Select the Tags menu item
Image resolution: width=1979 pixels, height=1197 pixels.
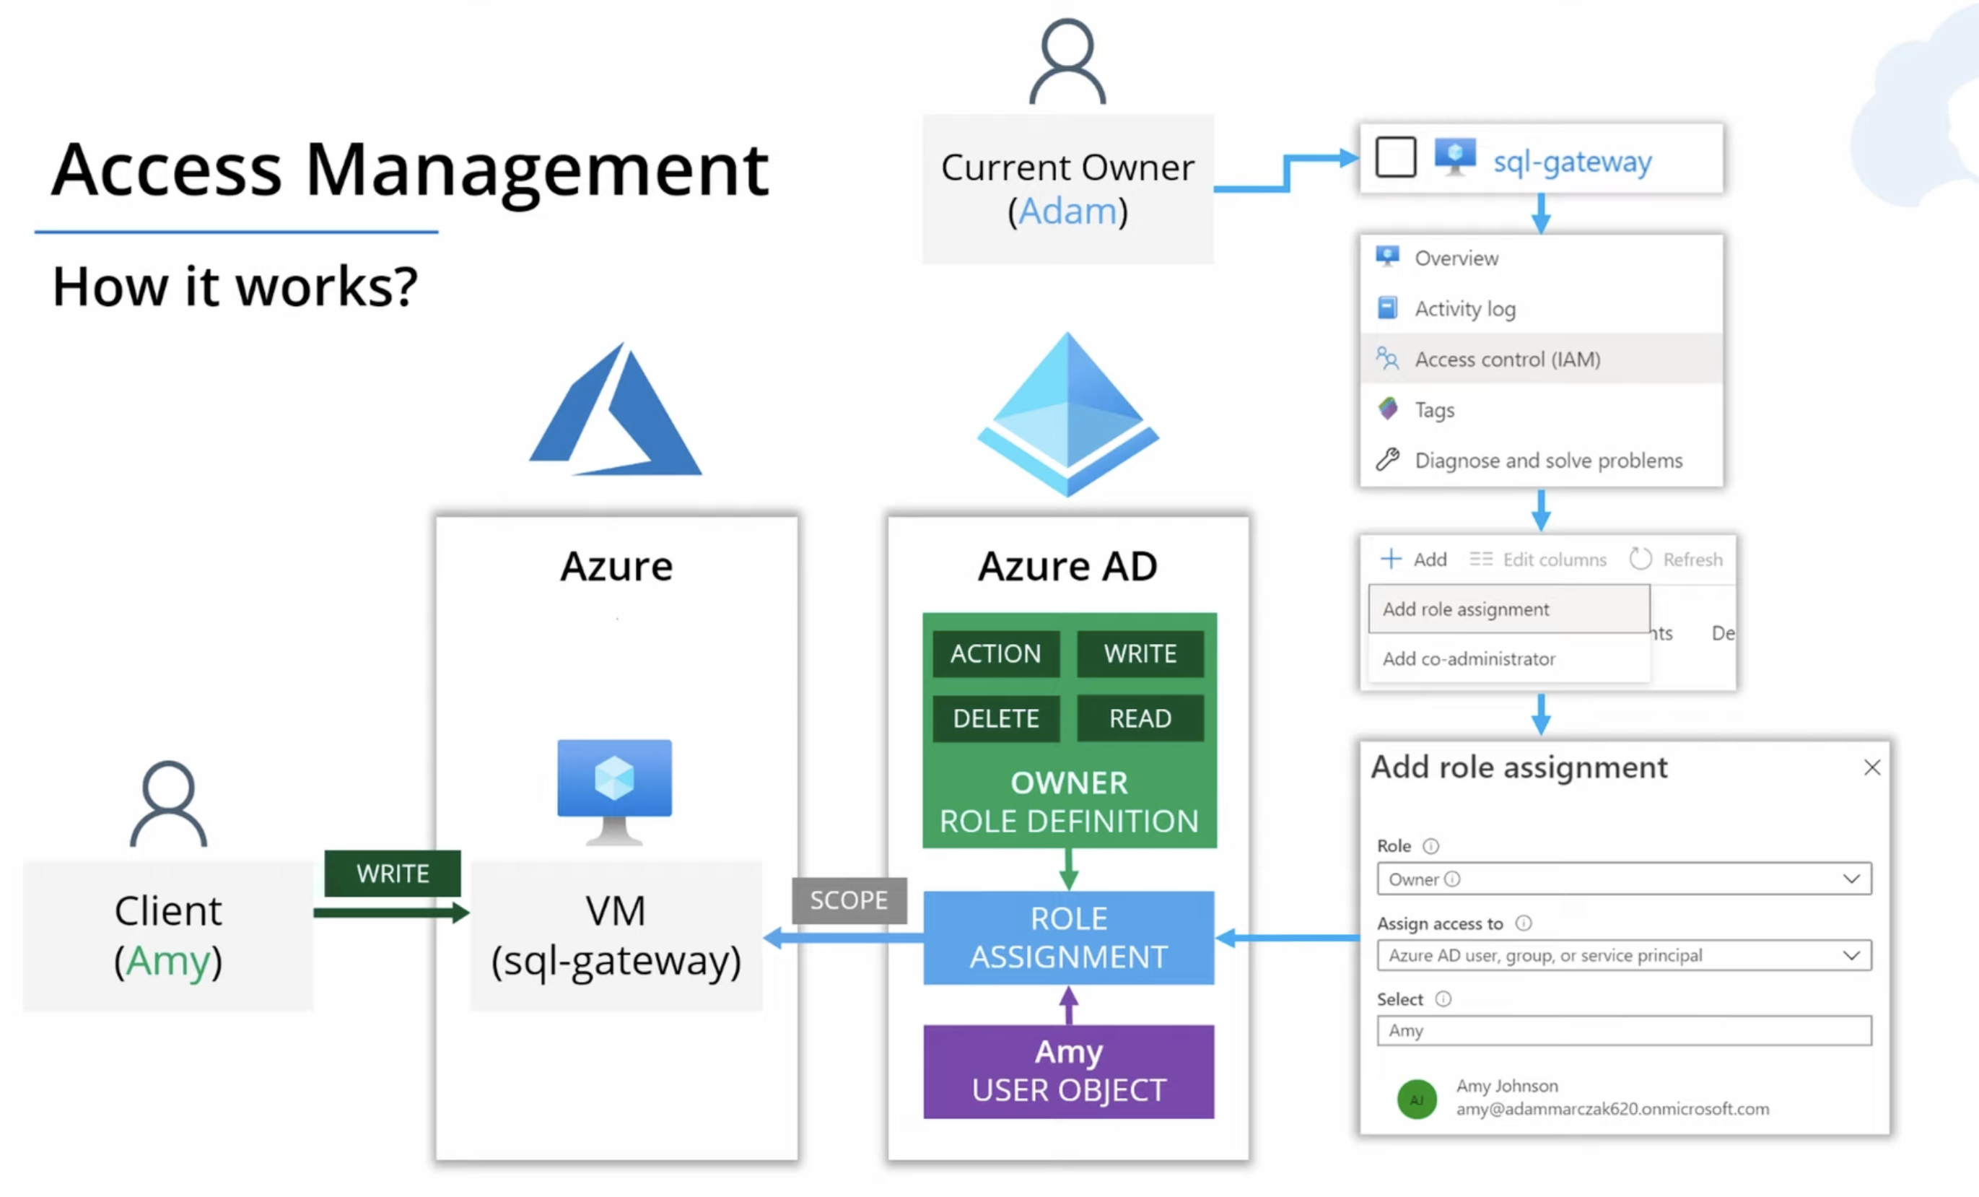(1542, 410)
